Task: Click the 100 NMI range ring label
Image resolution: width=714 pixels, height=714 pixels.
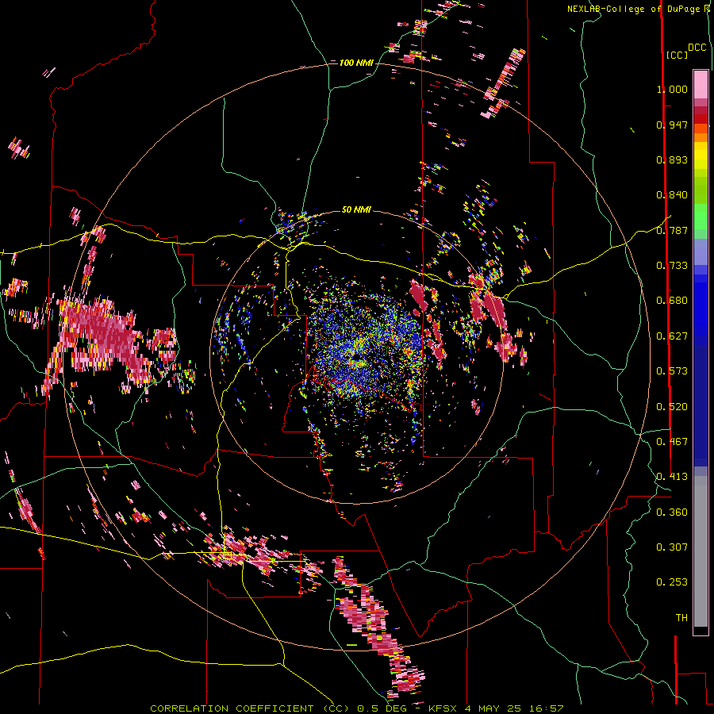Action: click(356, 63)
